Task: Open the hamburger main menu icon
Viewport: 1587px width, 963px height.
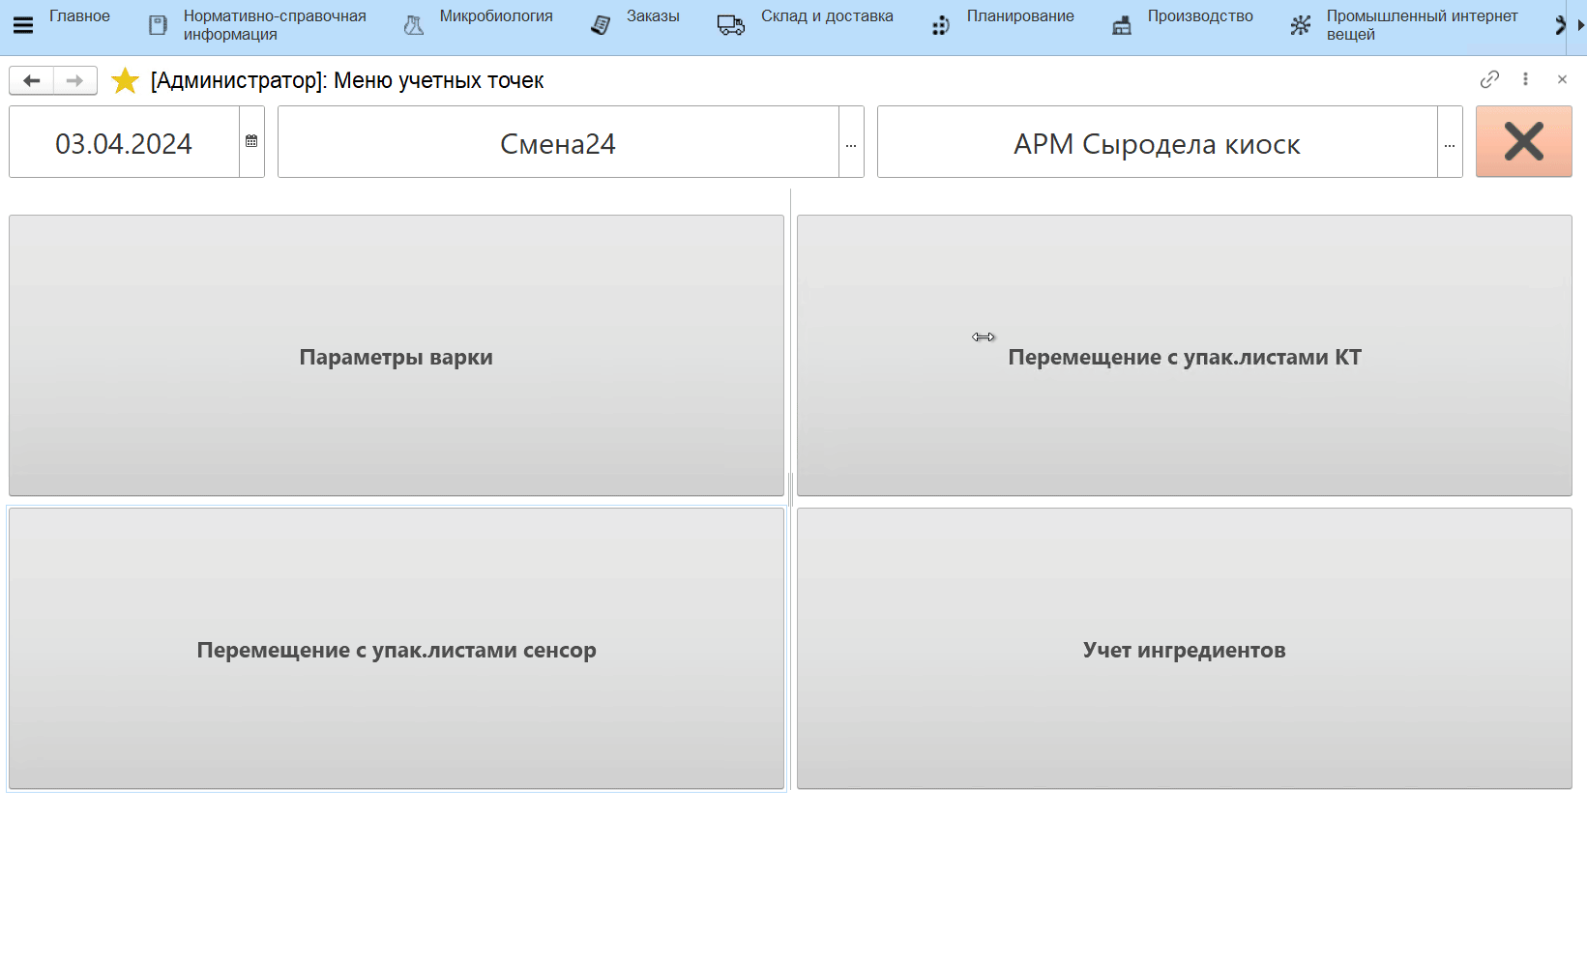Action: tap(23, 26)
